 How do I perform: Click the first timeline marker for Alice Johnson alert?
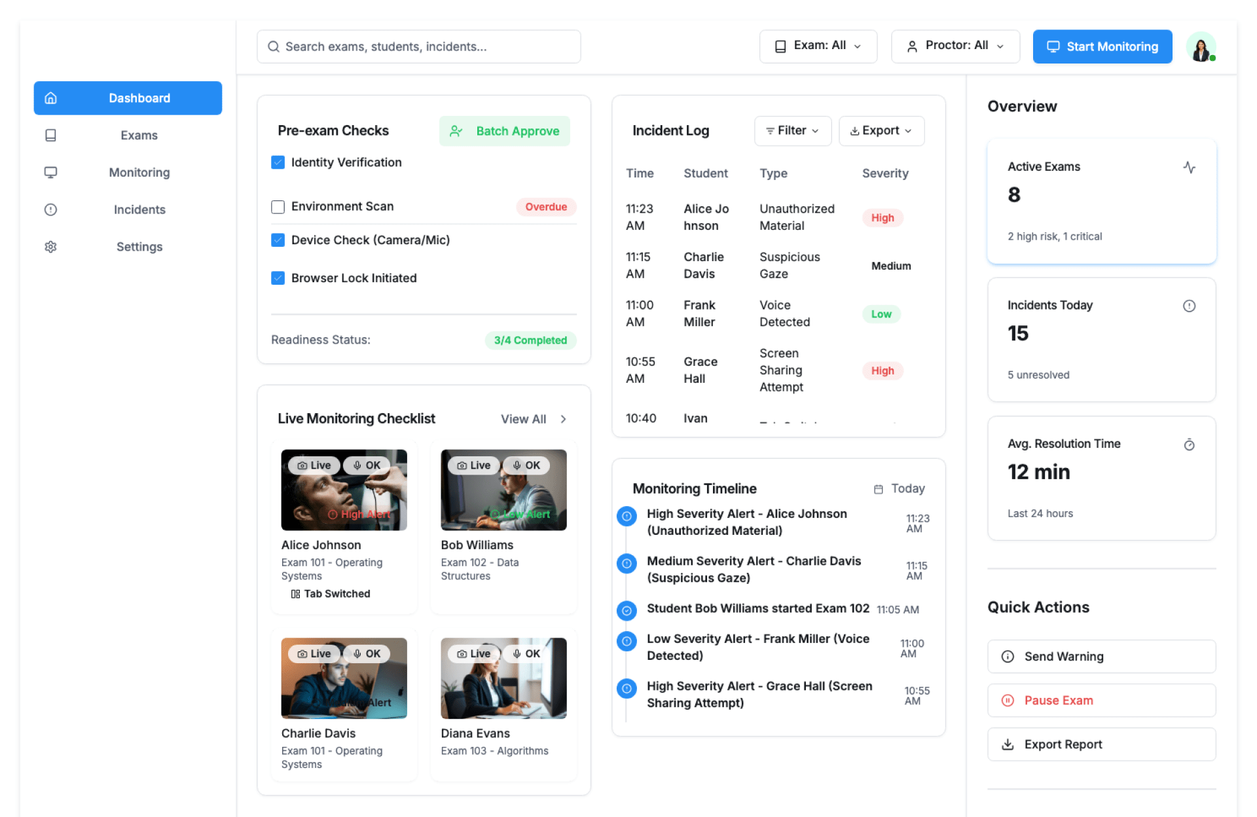pyautogui.click(x=627, y=517)
